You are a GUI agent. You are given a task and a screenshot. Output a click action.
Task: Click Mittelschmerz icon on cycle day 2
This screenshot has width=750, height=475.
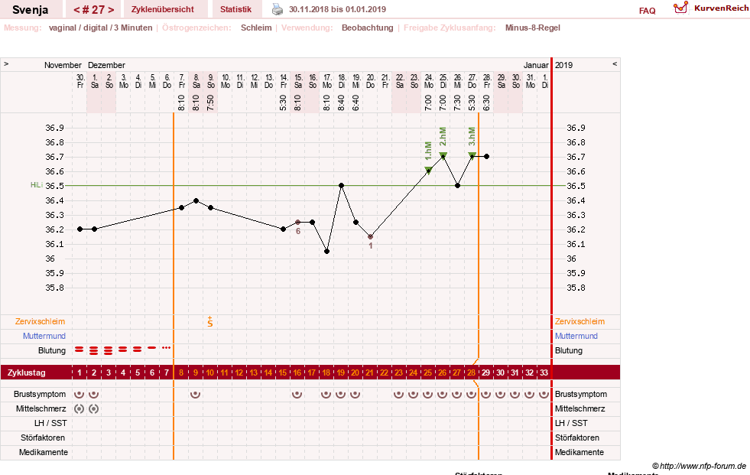tap(94, 408)
